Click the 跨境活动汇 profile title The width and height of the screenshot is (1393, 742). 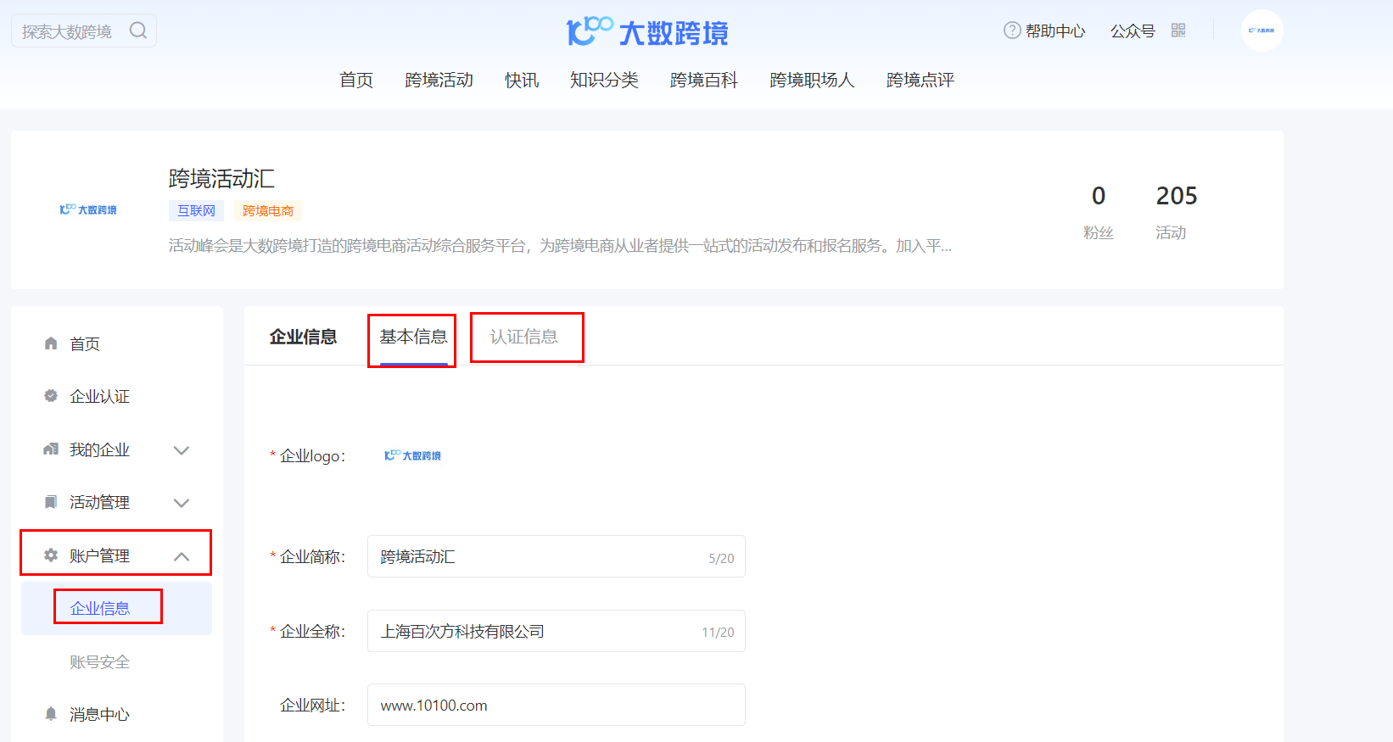[221, 178]
